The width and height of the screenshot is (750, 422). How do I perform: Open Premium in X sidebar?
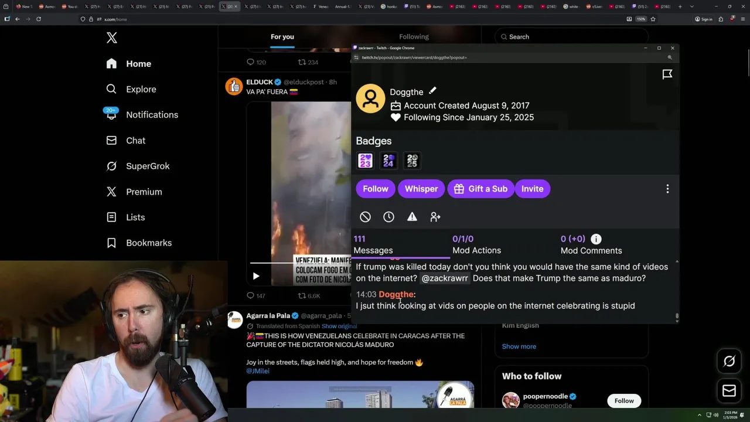point(144,192)
